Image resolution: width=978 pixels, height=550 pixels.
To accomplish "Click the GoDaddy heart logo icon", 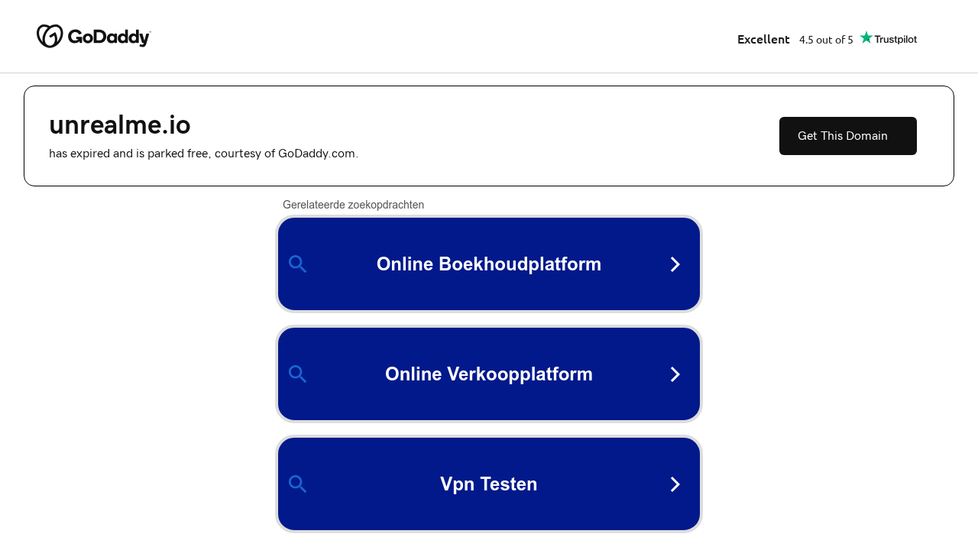I will click(50, 36).
